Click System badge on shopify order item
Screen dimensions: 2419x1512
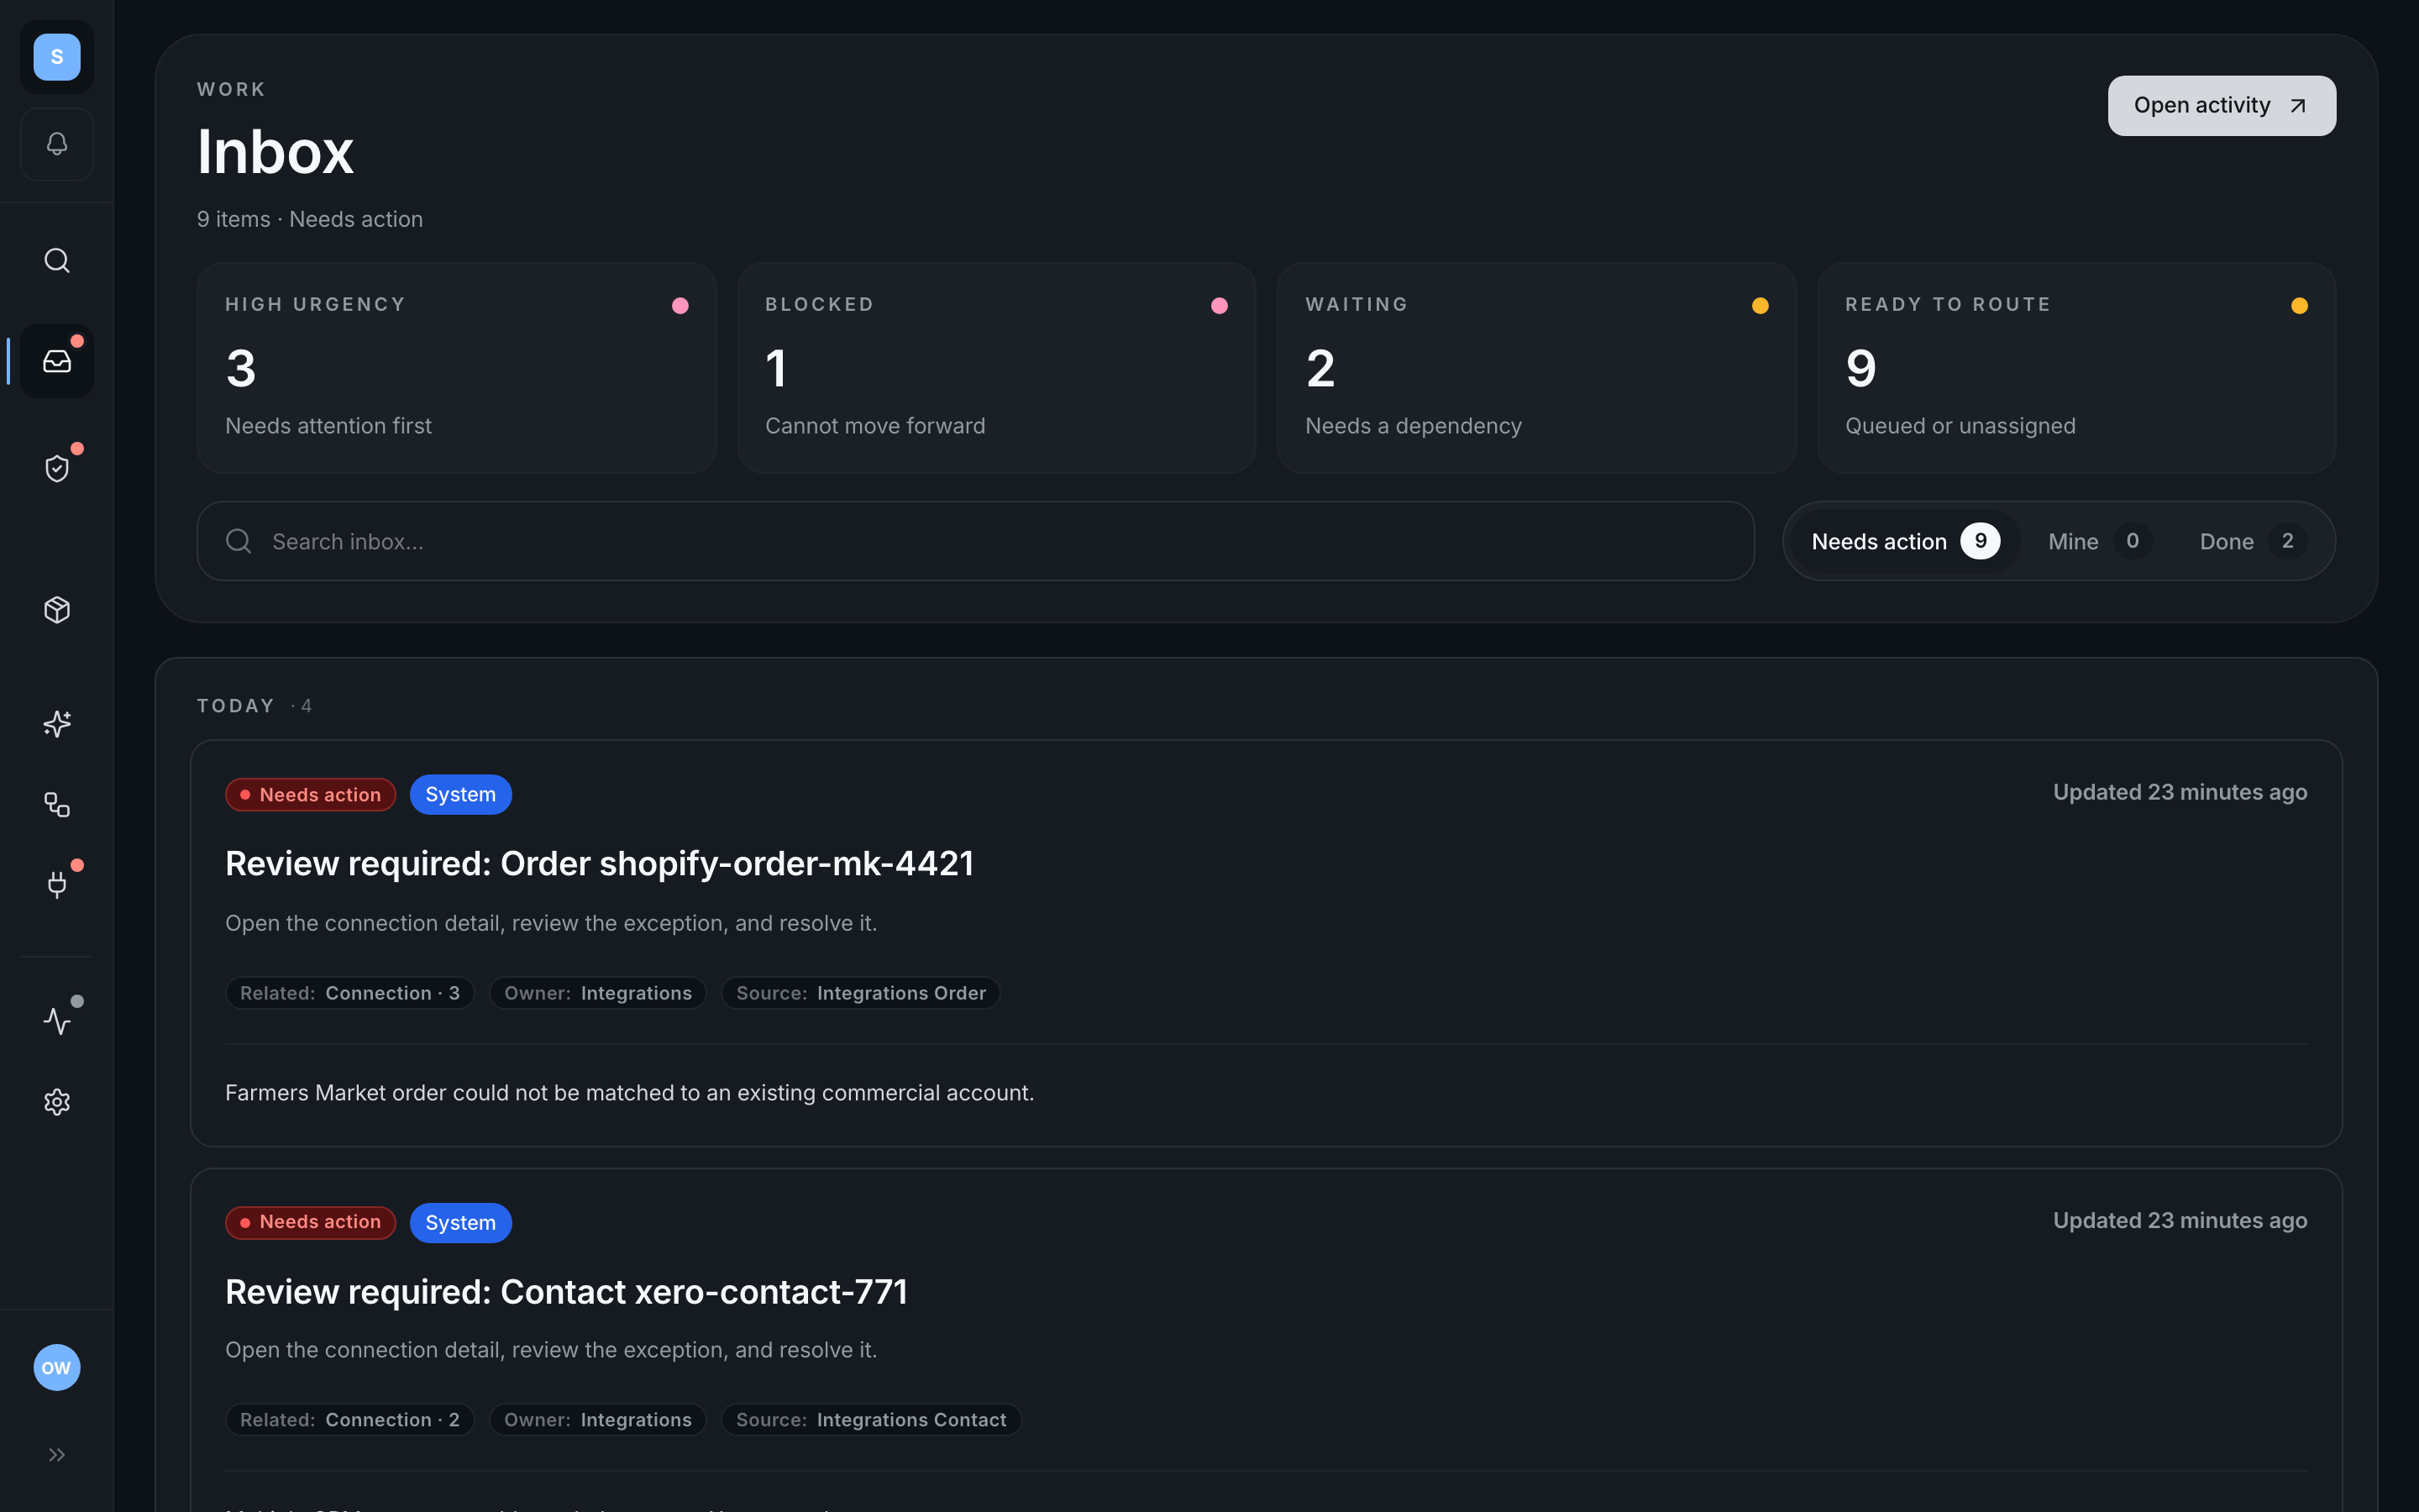point(459,794)
